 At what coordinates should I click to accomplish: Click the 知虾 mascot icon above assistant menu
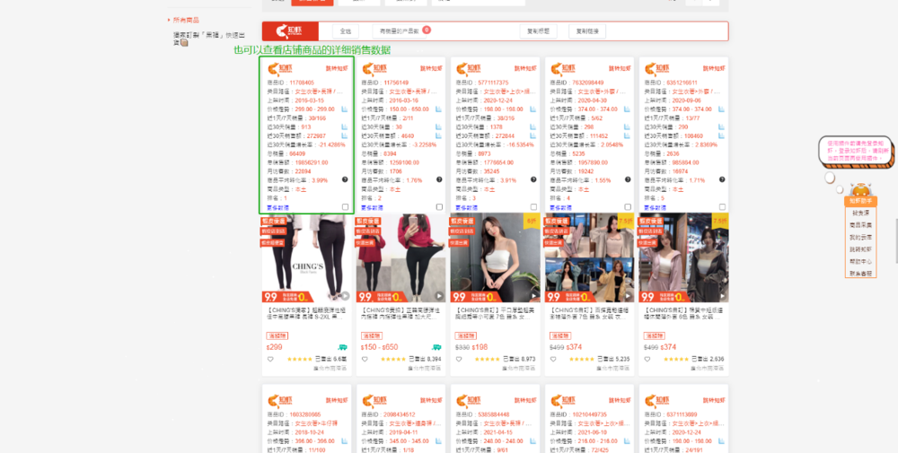click(860, 189)
